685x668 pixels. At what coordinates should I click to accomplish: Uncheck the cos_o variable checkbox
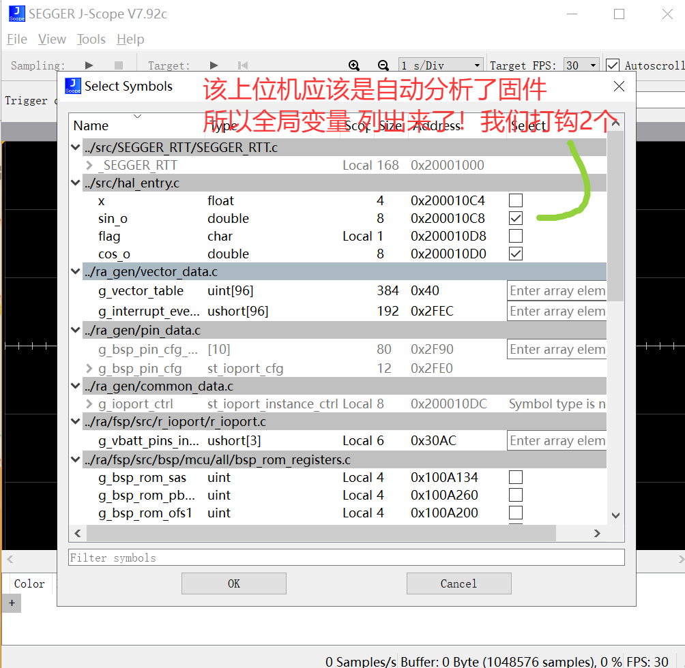pos(516,254)
